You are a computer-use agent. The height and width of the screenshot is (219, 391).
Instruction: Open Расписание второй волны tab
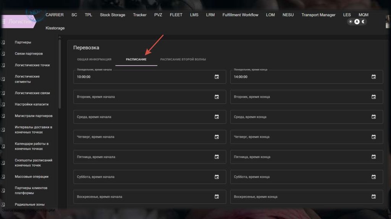click(183, 60)
